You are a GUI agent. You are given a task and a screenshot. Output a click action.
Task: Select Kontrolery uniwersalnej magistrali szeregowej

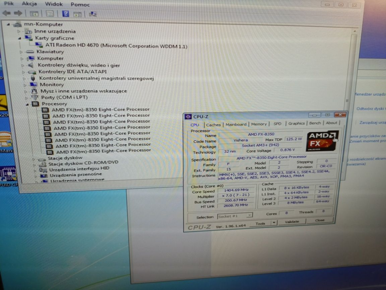(96, 78)
